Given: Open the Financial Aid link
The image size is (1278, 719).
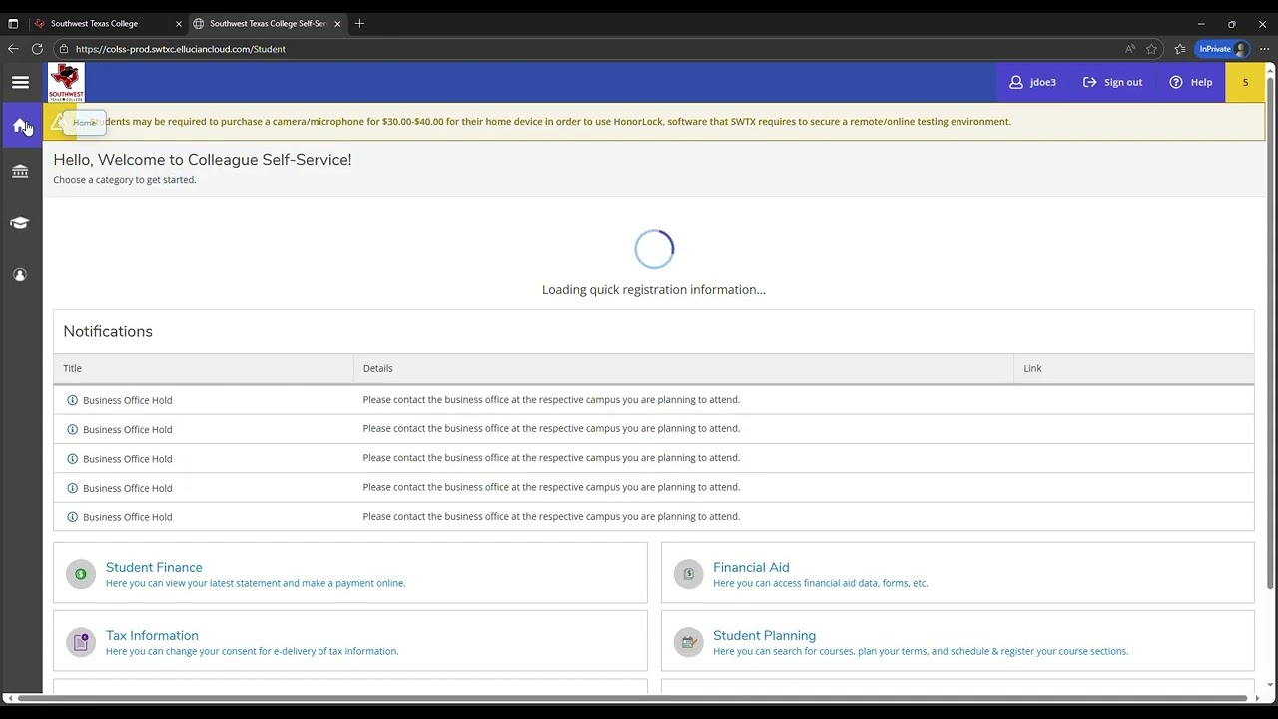Looking at the screenshot, I should (x=751, y=567).
